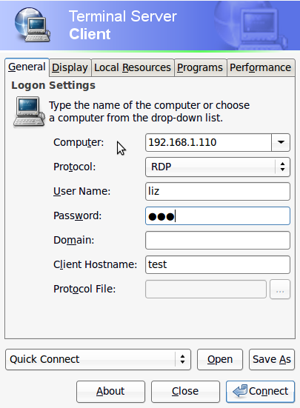Click the computer icon beside Logon Settings text
The image size is (300, 408).
point(29,112)
